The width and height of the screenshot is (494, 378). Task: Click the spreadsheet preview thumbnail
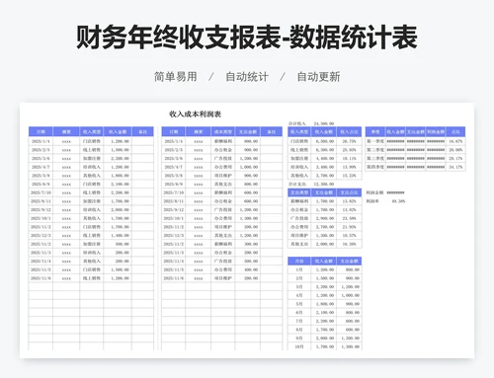pyautogui.click(x=247, y=230)
